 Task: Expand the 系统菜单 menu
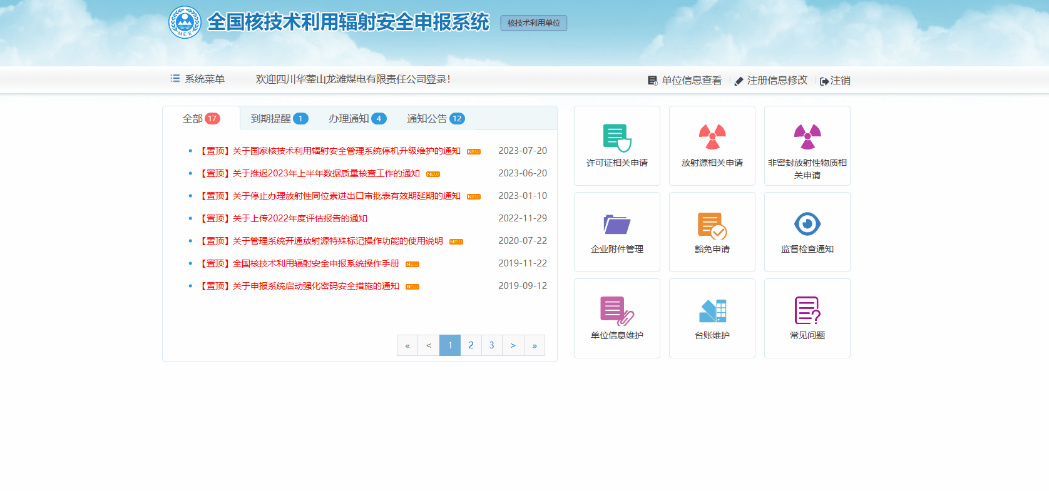pyautogui.click(x=198, y=79)
